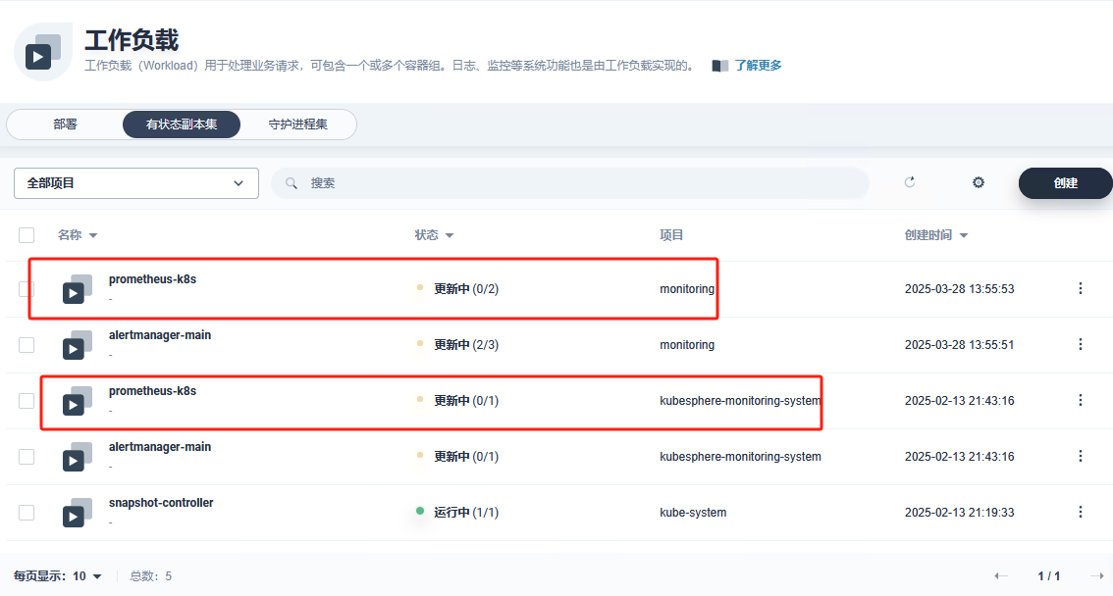The height and width of the screenshot is (596, 1113).
Task: Click the 总数: 5 total count
Action: coord(150,576)
